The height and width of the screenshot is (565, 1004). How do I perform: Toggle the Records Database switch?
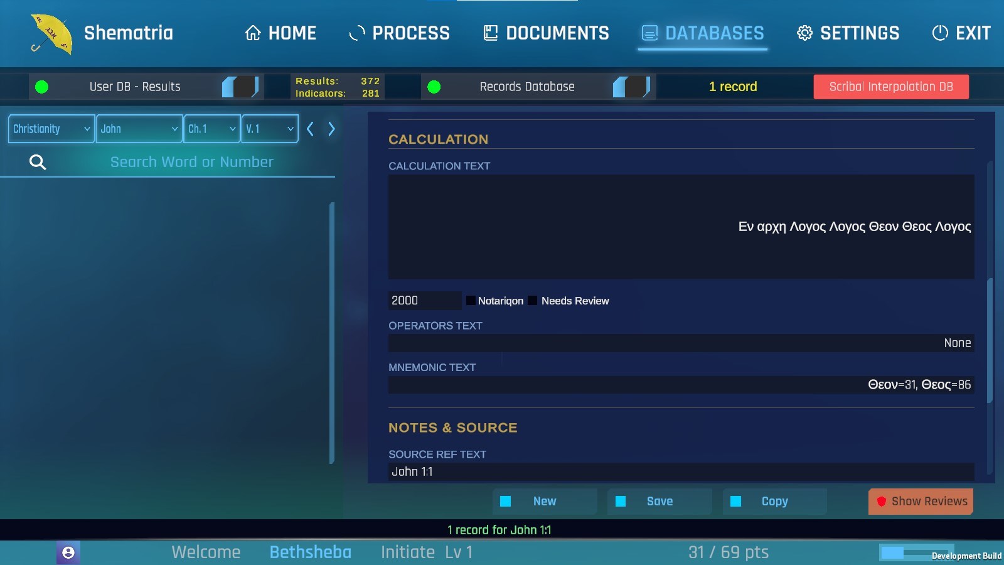(631, 87)
